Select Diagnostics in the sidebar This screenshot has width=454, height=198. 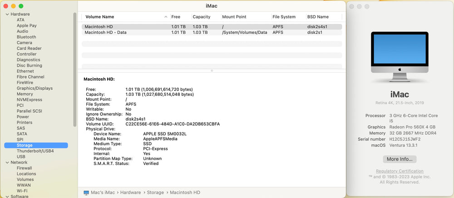click(x=28, y=60)
